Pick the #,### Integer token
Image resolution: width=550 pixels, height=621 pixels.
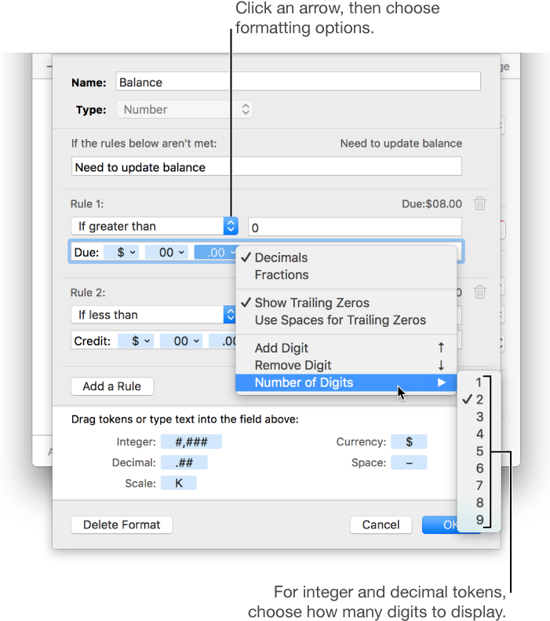pos(191,441)
